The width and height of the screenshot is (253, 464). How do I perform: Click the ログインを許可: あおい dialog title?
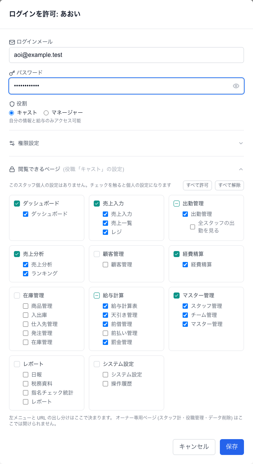[45, 14]
